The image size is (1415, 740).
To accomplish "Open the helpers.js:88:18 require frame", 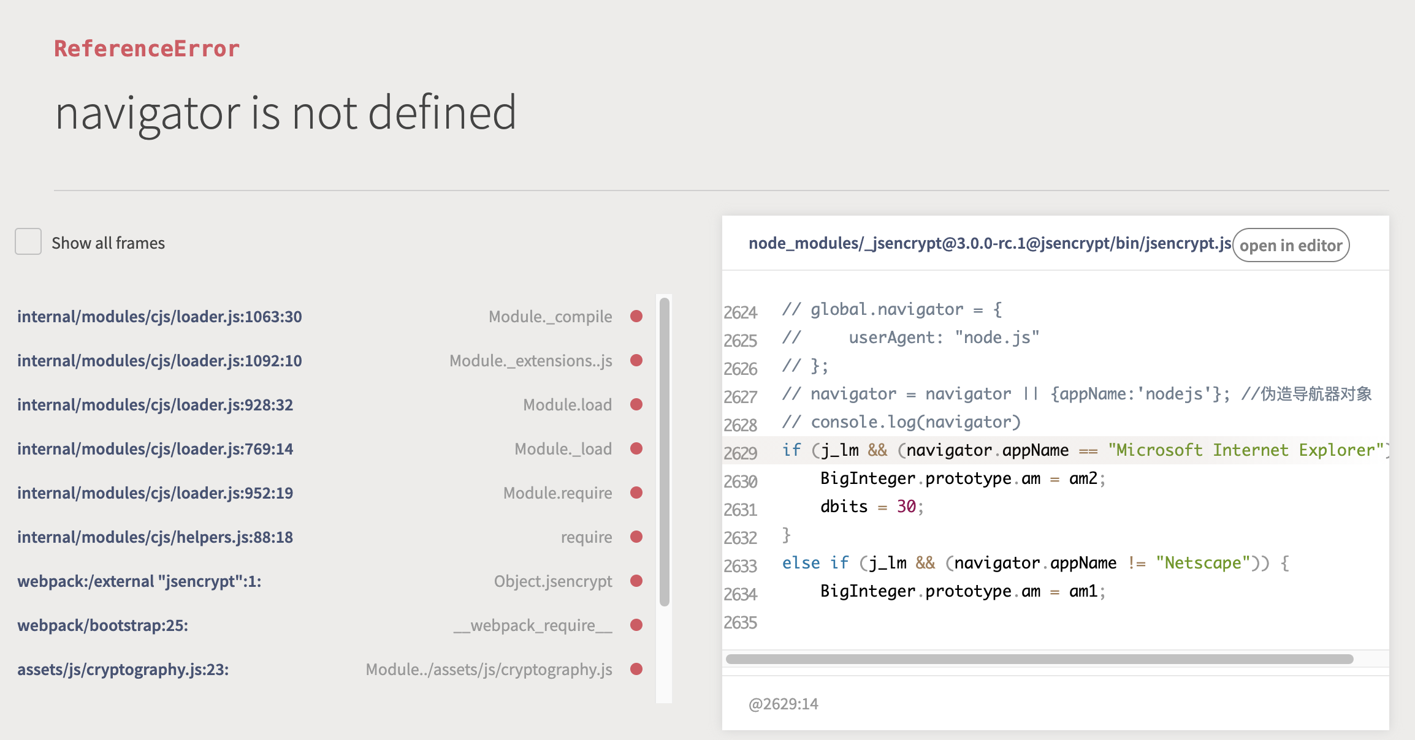I will click(x=154, y=537).
